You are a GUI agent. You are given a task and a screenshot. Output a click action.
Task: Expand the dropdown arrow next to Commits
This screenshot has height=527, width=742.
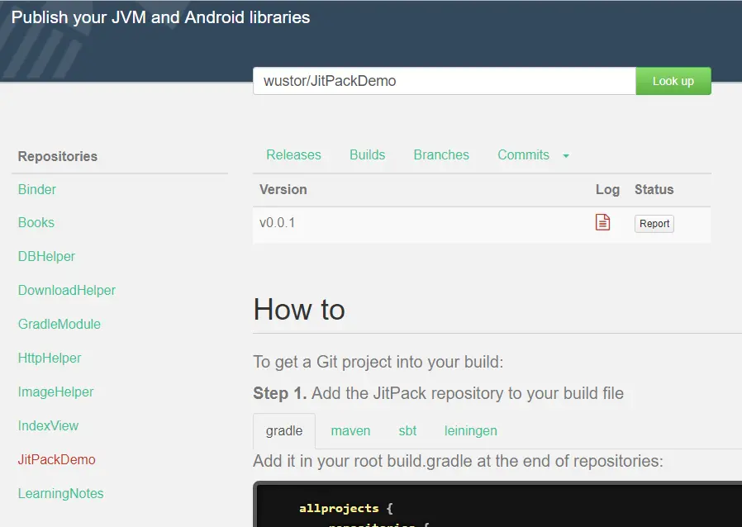coord(565,155)
